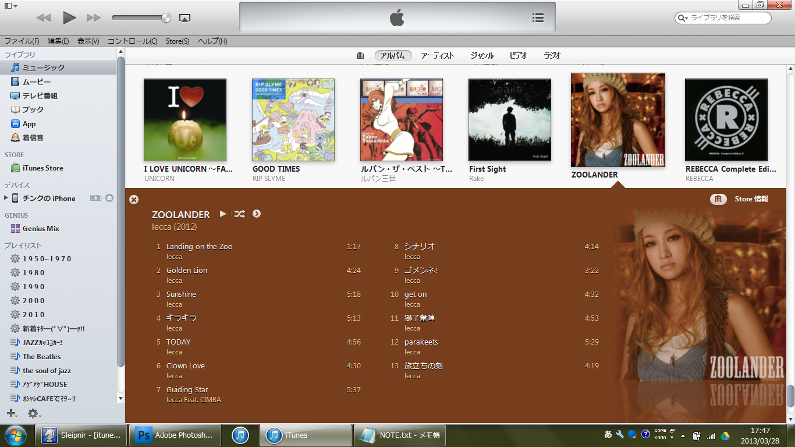The image size is (795, 447).
Task: Open the search options magnifier dropdown
Action: (683, 18)
